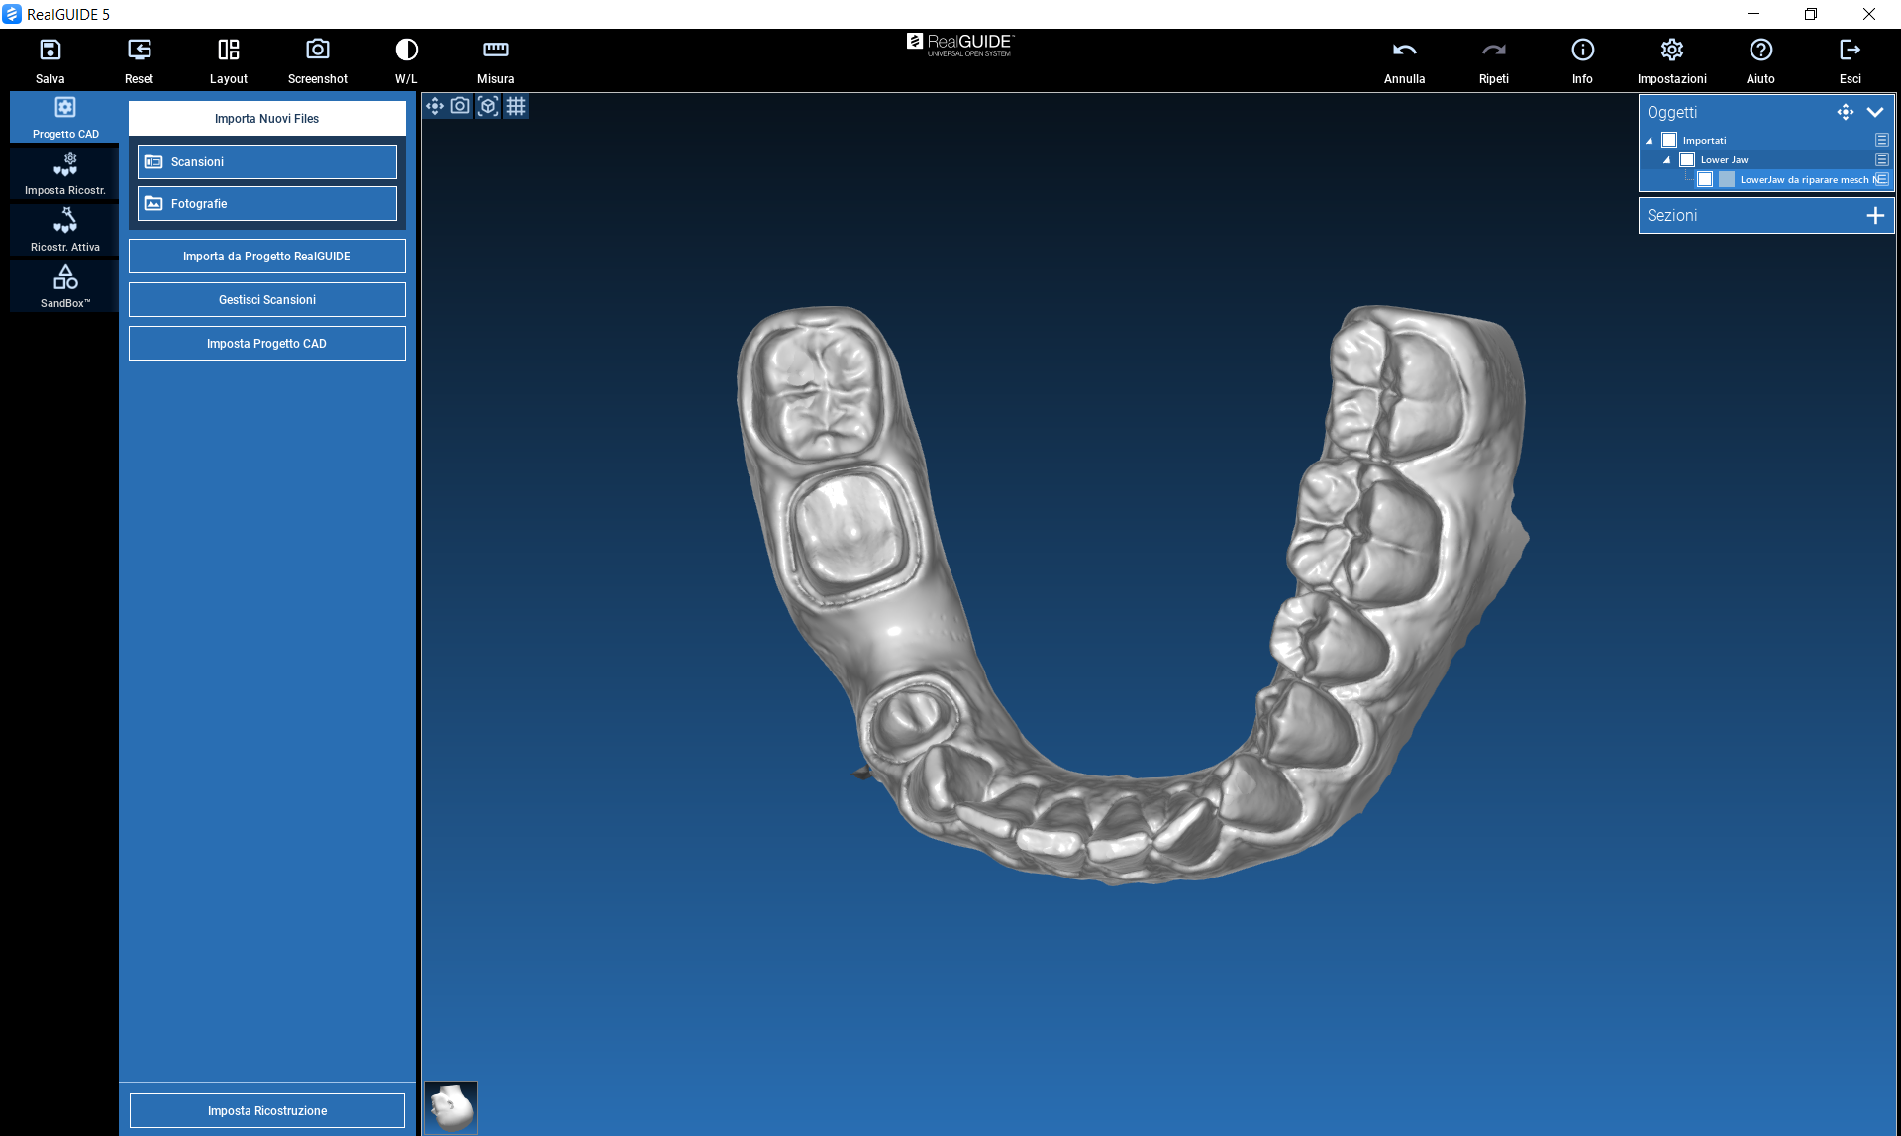The height and width of the screenshot is (1136, 1901).
Task: Click the Misura ruler tool
Action: (x=495, y=51)
